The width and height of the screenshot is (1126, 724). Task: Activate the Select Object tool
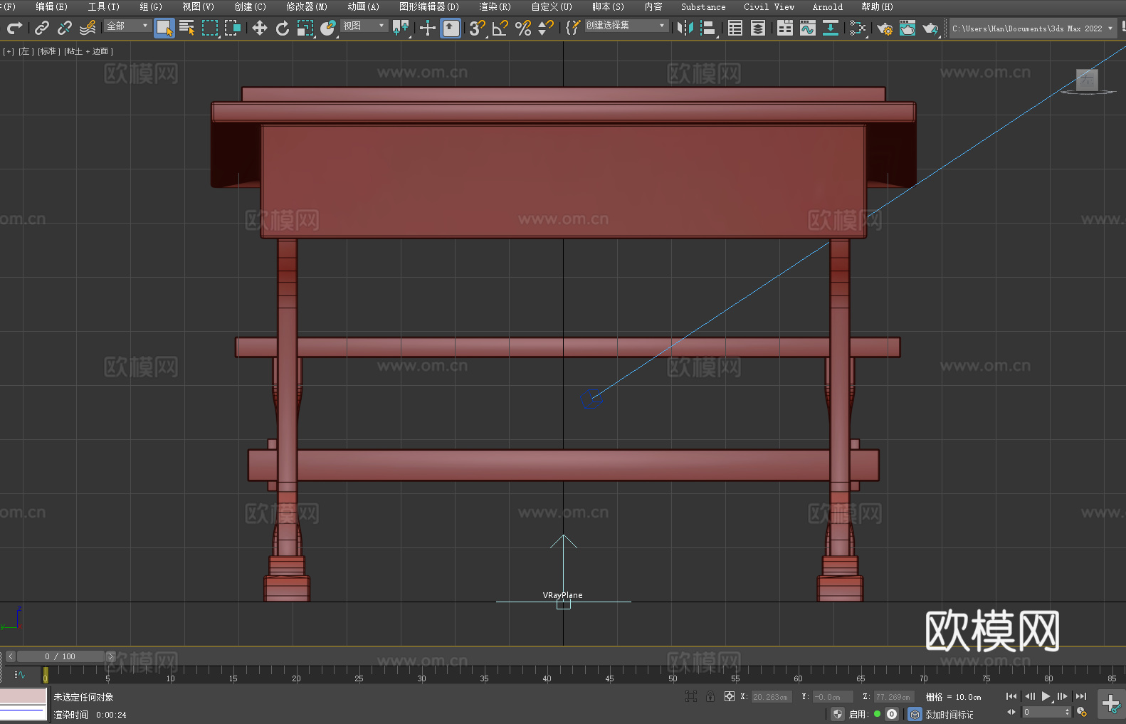point(164,28)
